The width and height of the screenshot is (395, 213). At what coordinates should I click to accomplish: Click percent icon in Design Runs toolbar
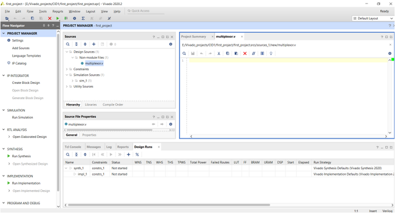(x=137, y=154)
